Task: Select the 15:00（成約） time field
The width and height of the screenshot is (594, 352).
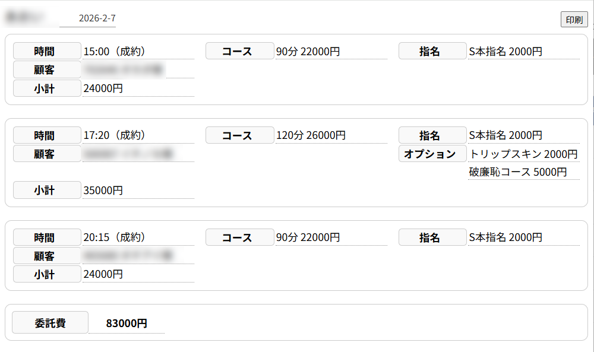Action: (x=138, y=52)
